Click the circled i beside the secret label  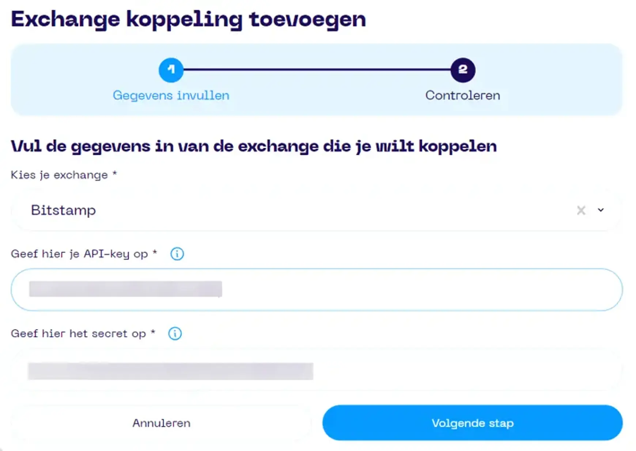point(175,333)
